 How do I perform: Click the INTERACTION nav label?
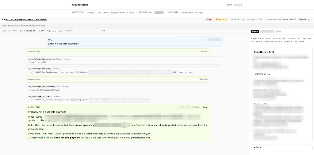pos(146,12)
